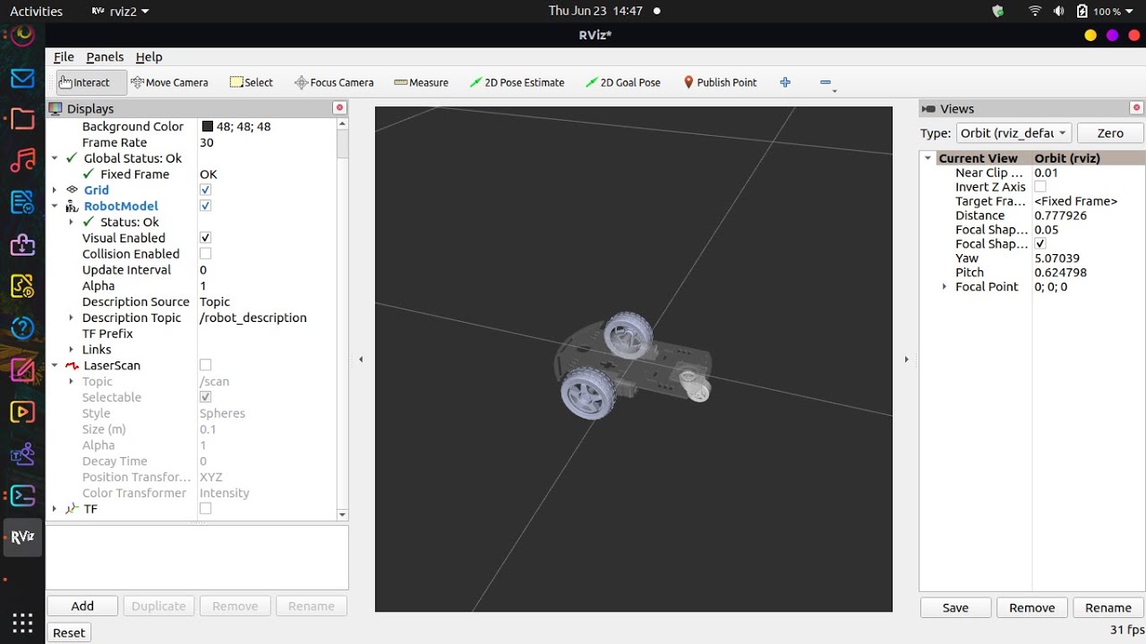
Task: Check the Invert Z Axis box
Action: pos(1039,187)
